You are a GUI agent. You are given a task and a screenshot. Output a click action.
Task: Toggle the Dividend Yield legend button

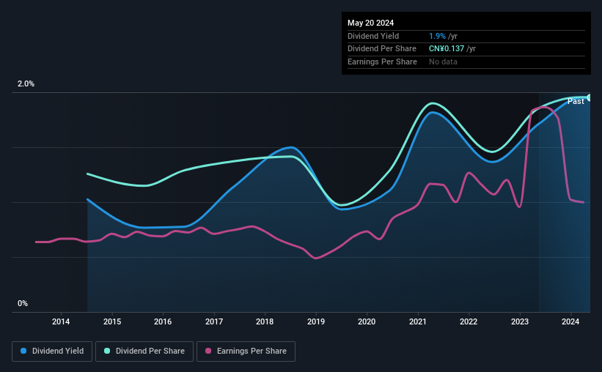(x=52, y=351)
